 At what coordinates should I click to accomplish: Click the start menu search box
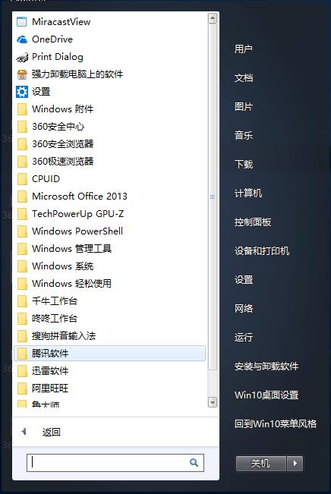click(115, 462)
